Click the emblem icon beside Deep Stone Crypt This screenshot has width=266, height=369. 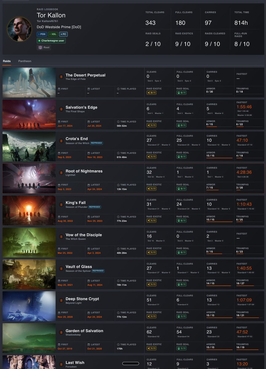click(61, 300)
